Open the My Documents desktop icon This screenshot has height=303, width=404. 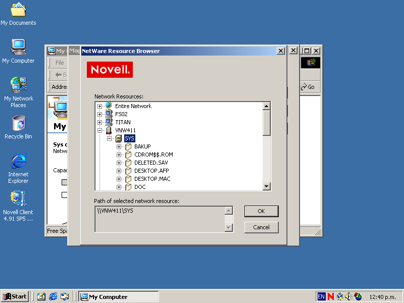(x=18, y=15)
